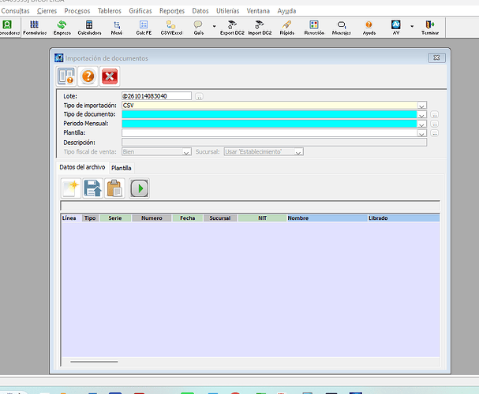Open the Consultas menu

click(x=15, y=11)
